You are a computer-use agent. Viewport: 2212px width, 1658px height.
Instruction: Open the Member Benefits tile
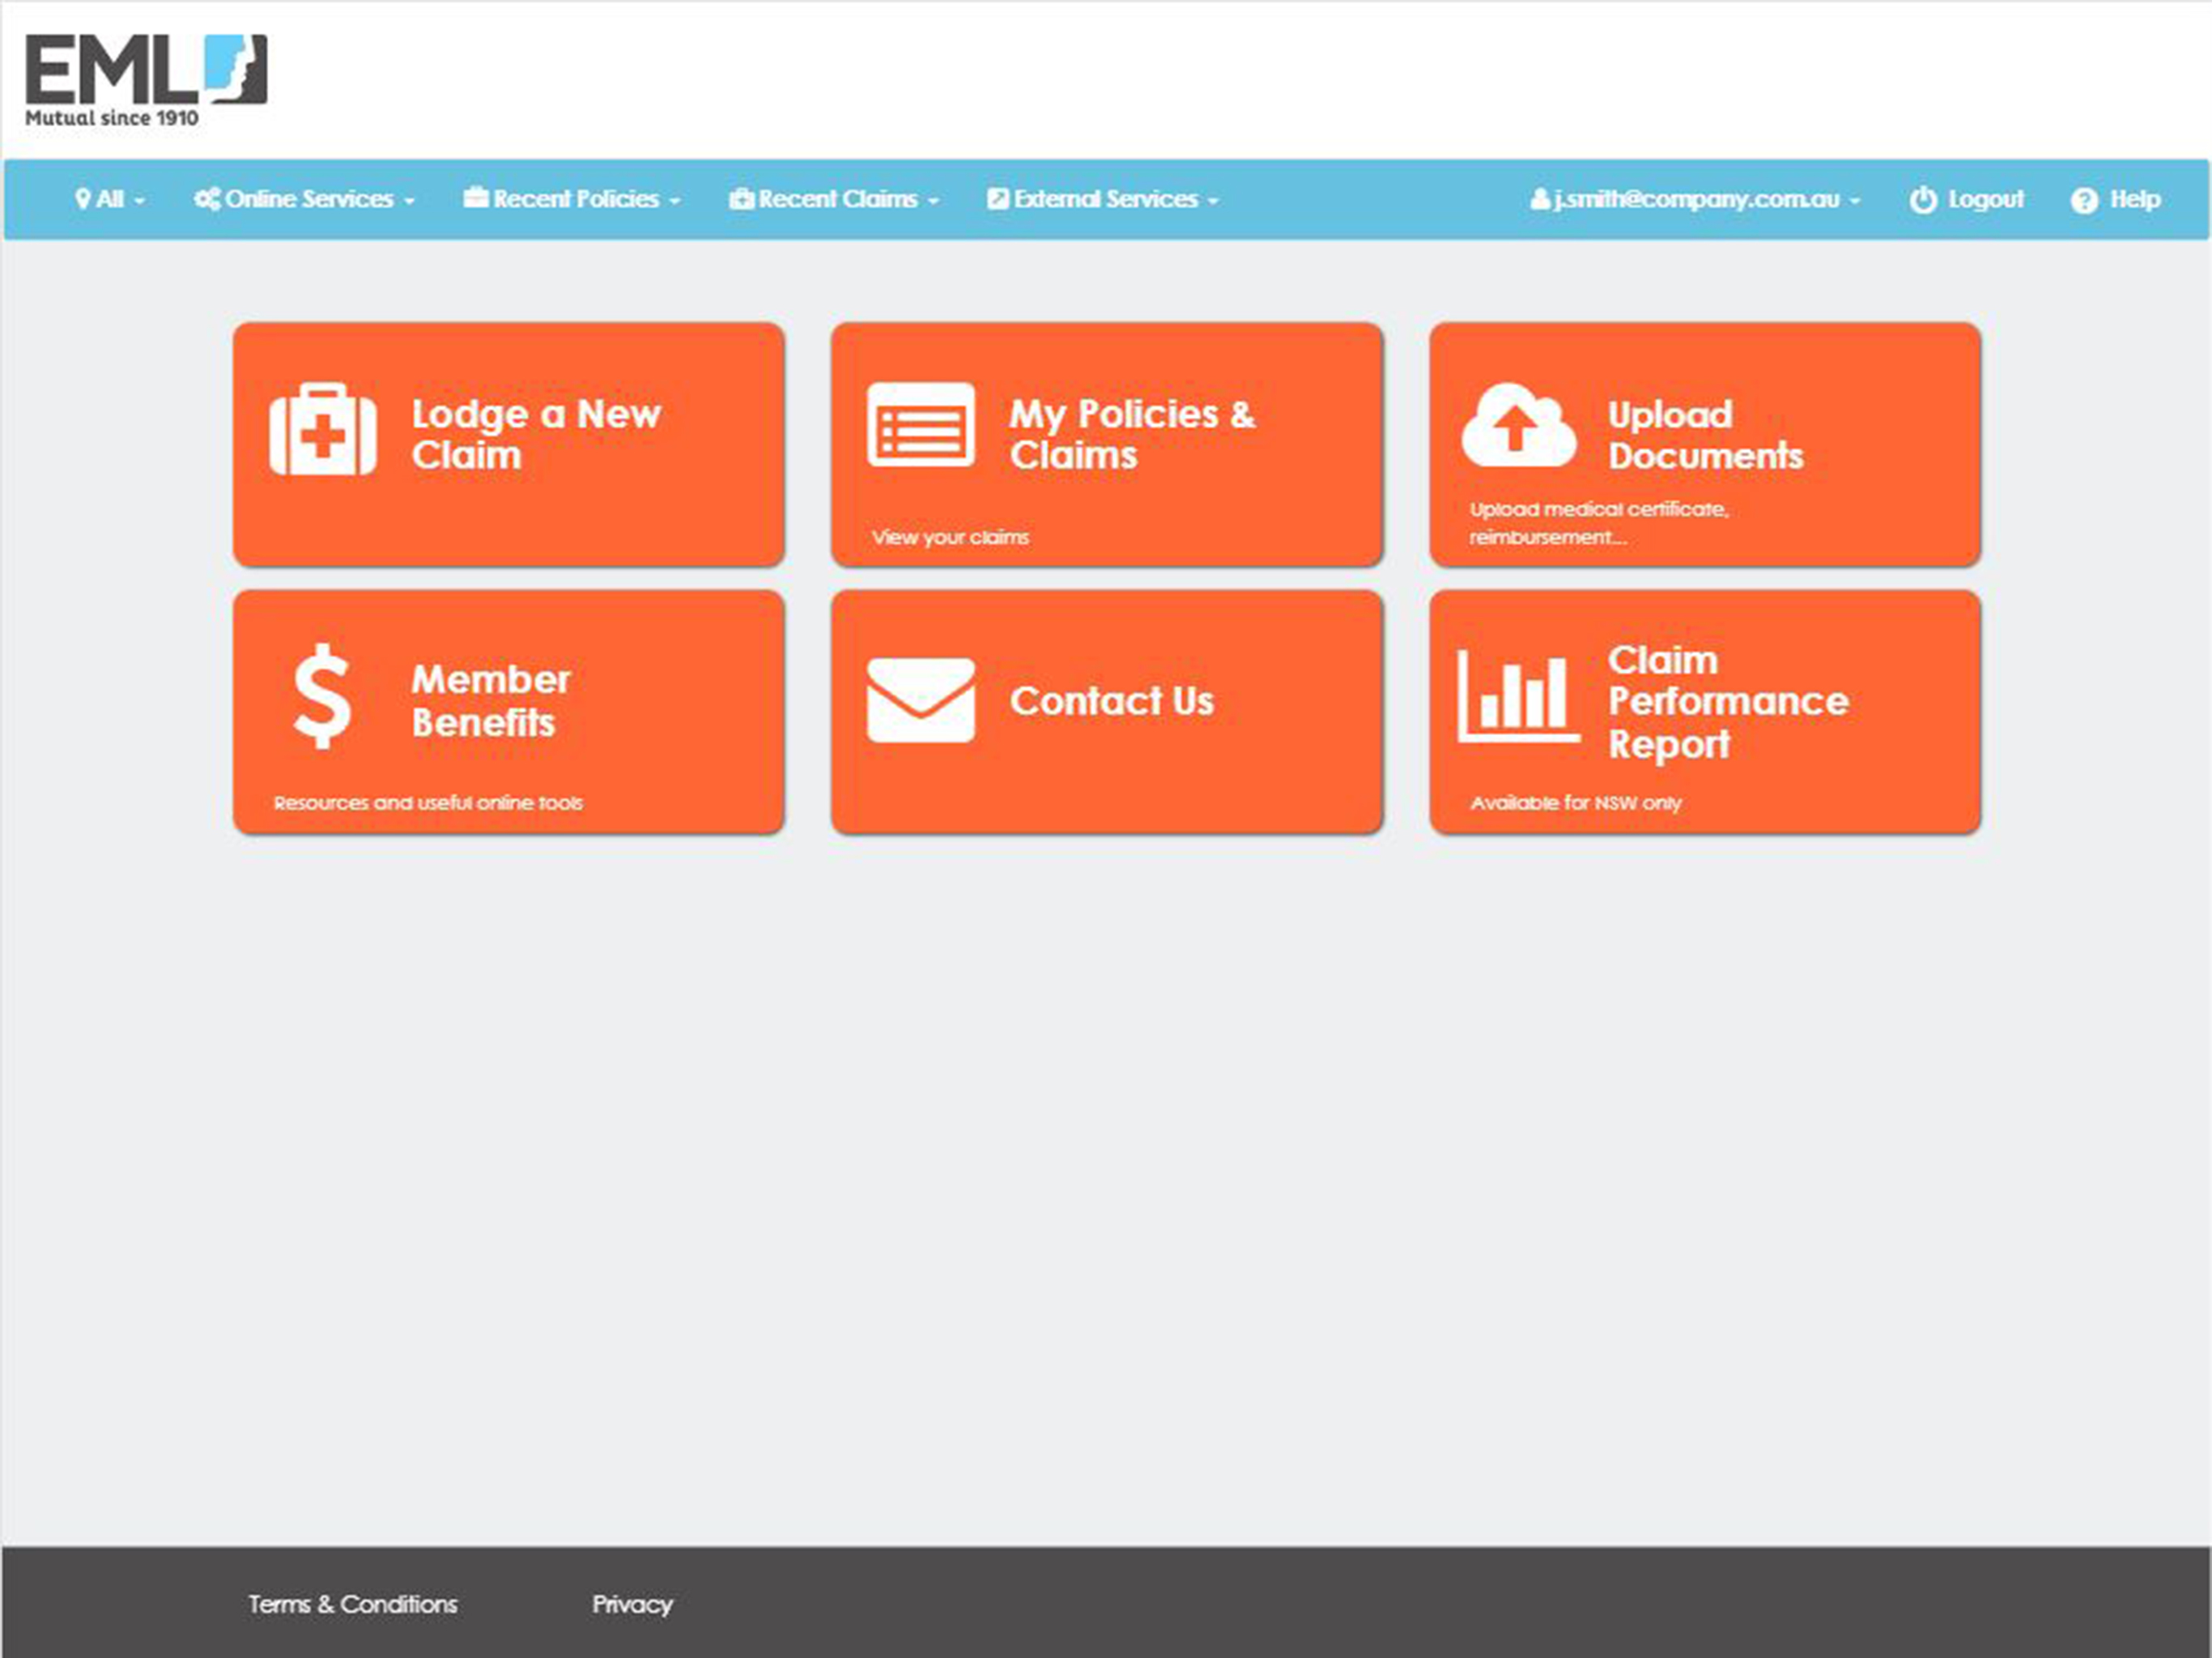click(x=509, y=711)
